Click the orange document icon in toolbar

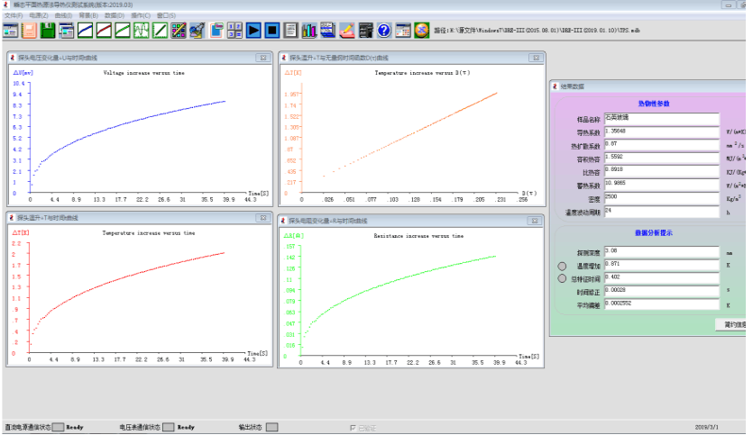[x=29, y=31]
